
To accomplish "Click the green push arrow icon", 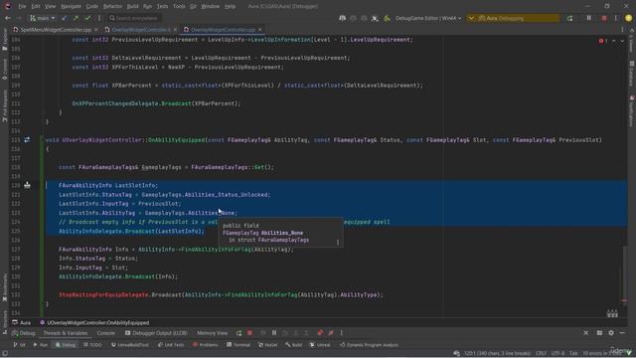I will coord(76,18).
